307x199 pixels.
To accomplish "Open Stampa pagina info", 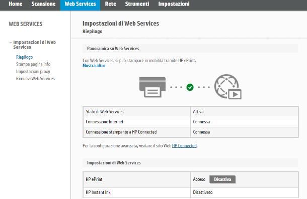I will coord(33,64).
